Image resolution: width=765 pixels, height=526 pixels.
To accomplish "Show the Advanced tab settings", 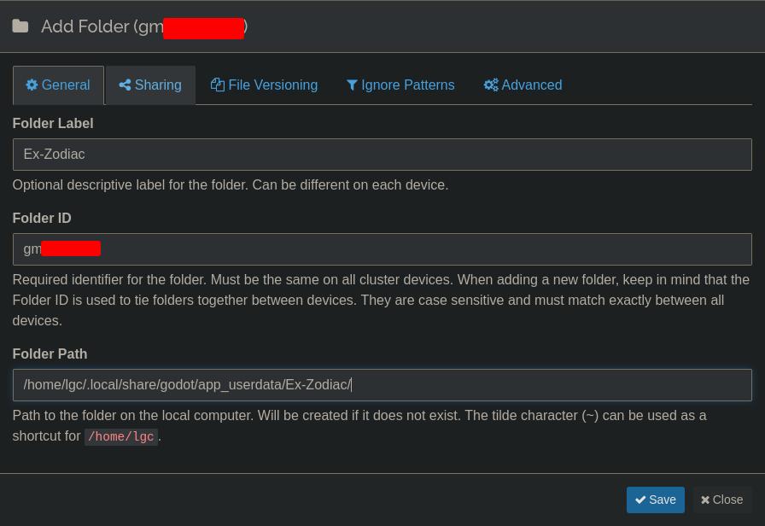I will pos(523,85).
